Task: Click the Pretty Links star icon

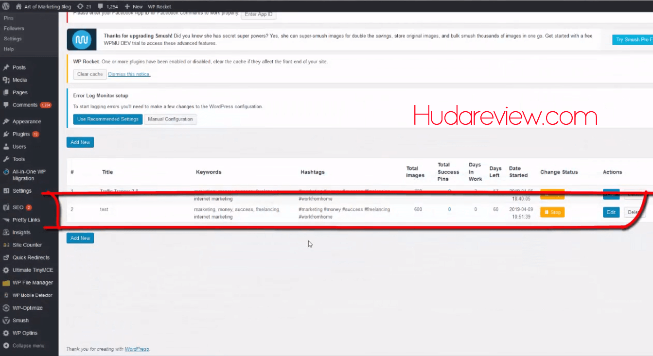Action: click(6, 220)
